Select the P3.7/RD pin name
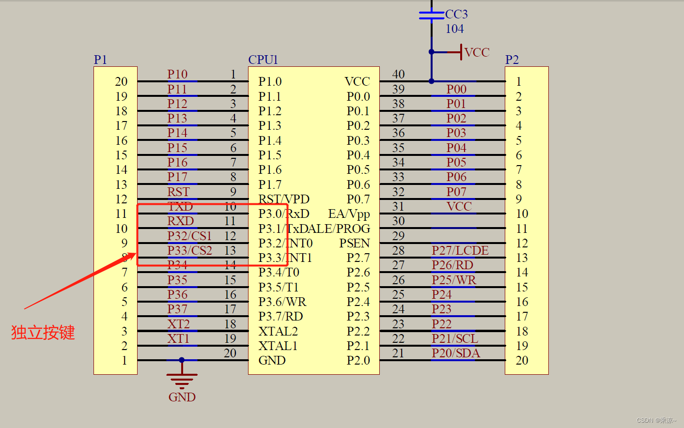 (280, 316)
